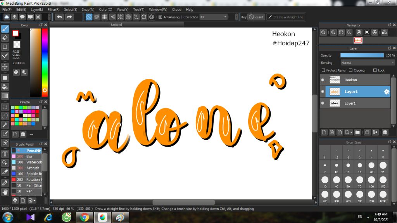Open Chrome from the taskbar
This screenshot has width=397, height=223.
click(x=84, y=218)
